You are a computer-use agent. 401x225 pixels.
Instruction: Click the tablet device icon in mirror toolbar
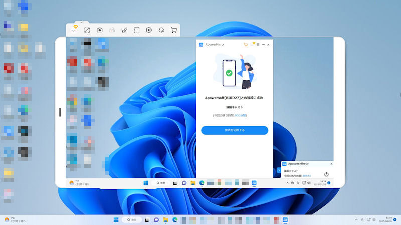(137, 30)
